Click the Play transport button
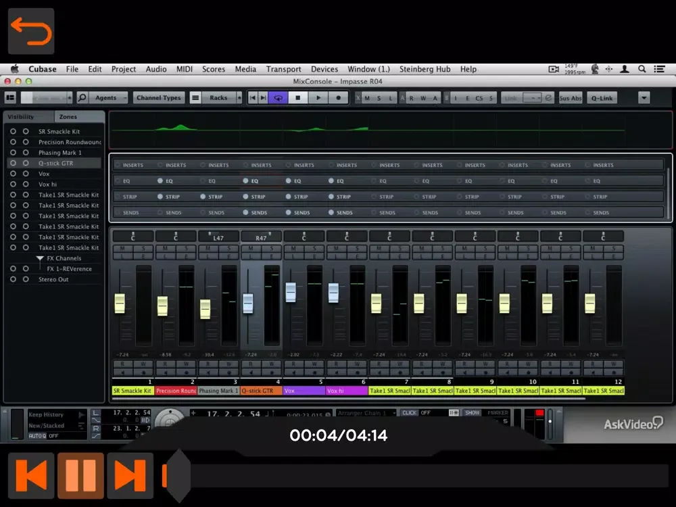Image resolution: width=676 pixels, height=507 pixels. coord(318,98)
